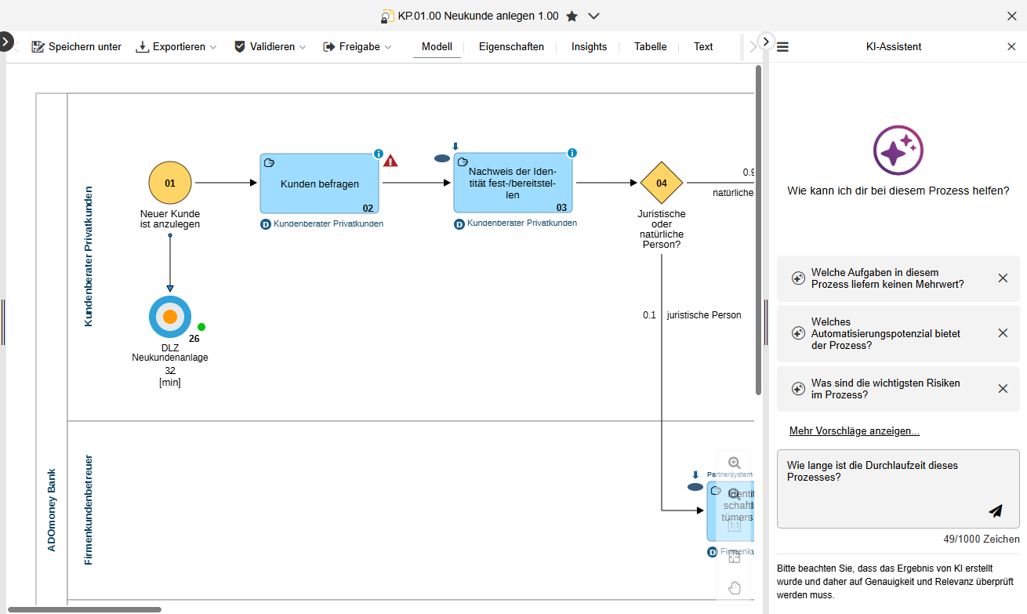Expand the left sidebar with arrow button

click(x=6, y=42)
